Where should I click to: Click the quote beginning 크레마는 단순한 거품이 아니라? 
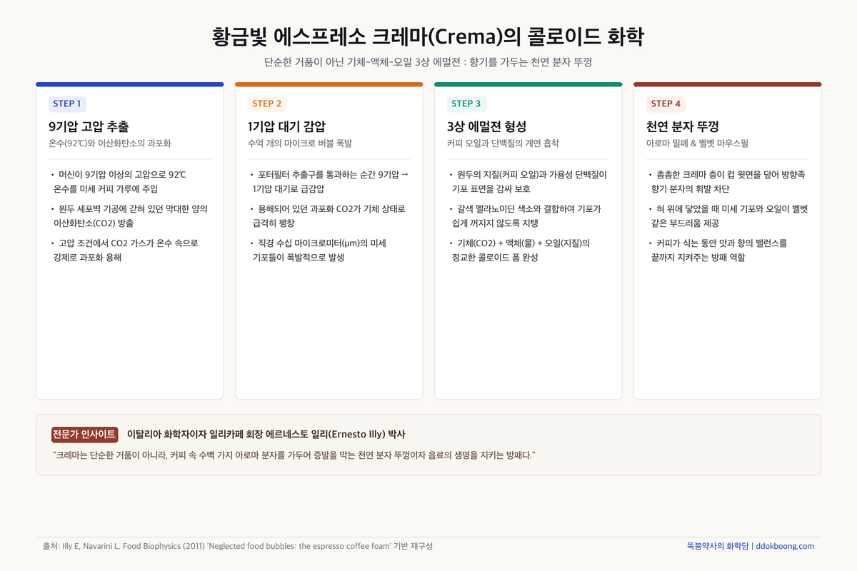coord(294,455)
